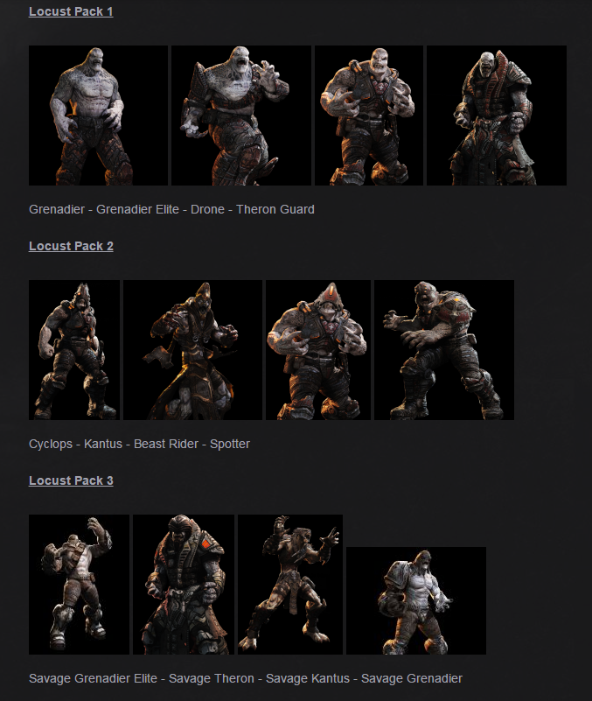The height and width of the screenshot is (701, 592).
Task: Open the Savage Grenadier thumbnail in Pack 3
Action: click(x=415, y=600)
